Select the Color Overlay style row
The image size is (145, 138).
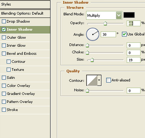[25, 86]
